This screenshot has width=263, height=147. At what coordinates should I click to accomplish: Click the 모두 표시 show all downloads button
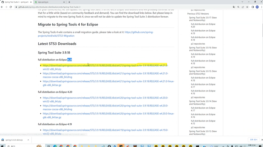click(254, 140)
